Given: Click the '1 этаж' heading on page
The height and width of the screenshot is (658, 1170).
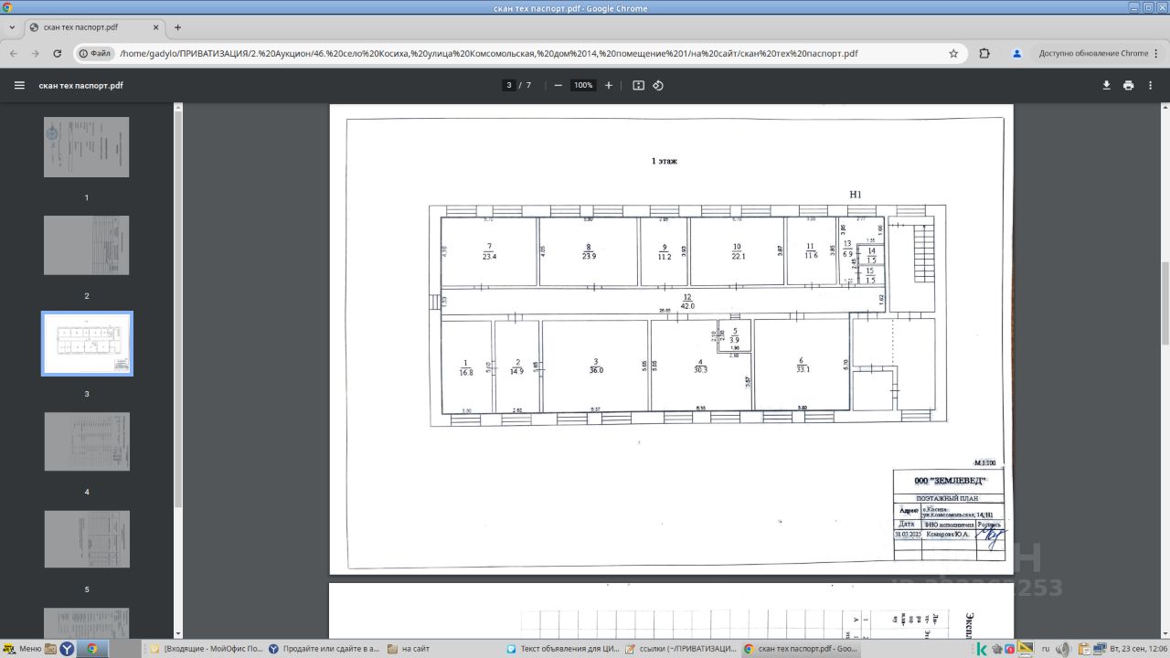Looking at the screenshot, I should point(665,161).
